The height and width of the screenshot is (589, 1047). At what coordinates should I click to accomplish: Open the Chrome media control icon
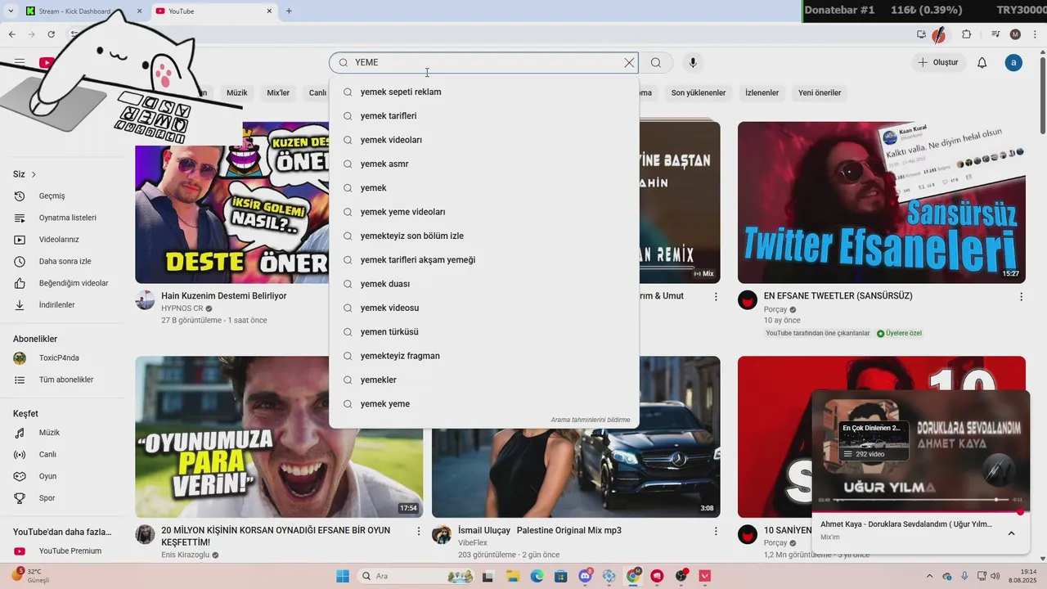995,34
